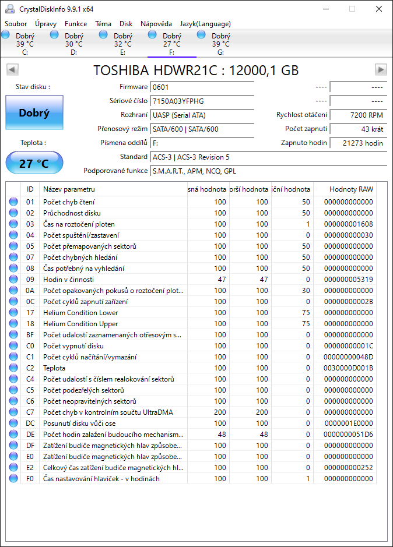393x547 pixels.
Task: Click status orb for C7 UltraDMA row
Action: click(x=13, y=412)
